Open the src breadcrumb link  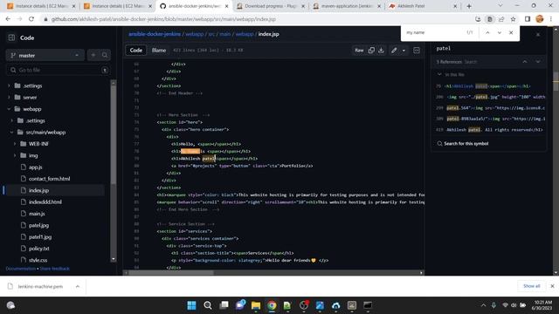point(211,34)
